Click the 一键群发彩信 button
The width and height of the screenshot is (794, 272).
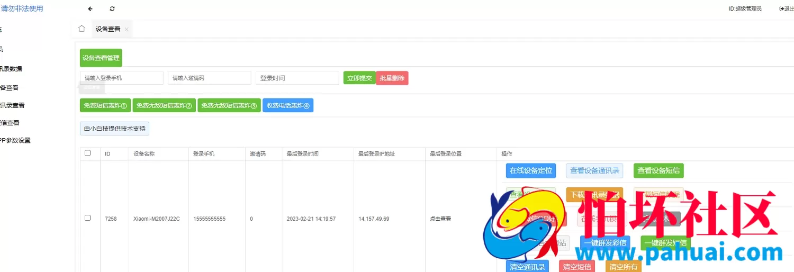tap(605, 243)
